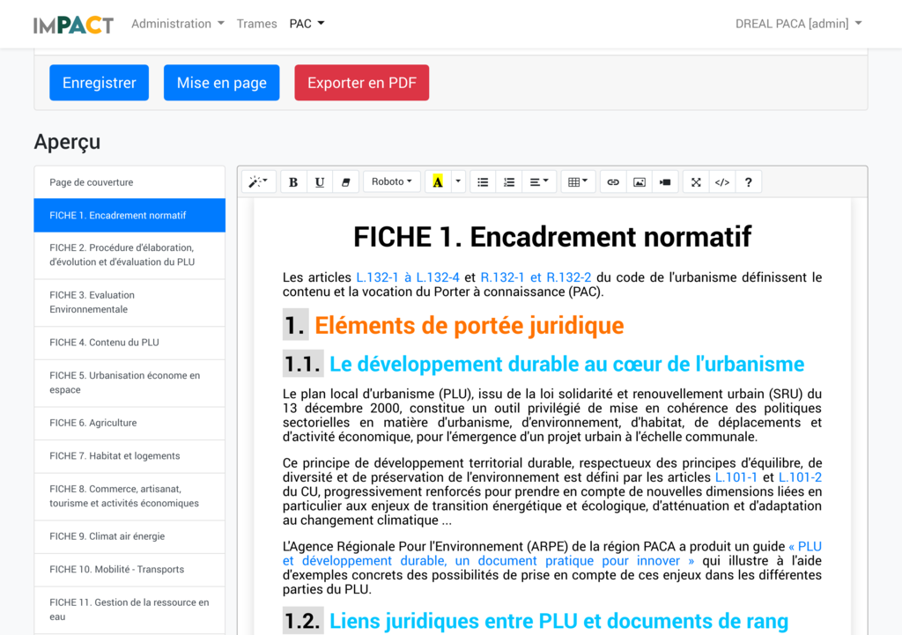
Task: Select FICHE 2. Procédure d'élaboration item
Action: 129,255
